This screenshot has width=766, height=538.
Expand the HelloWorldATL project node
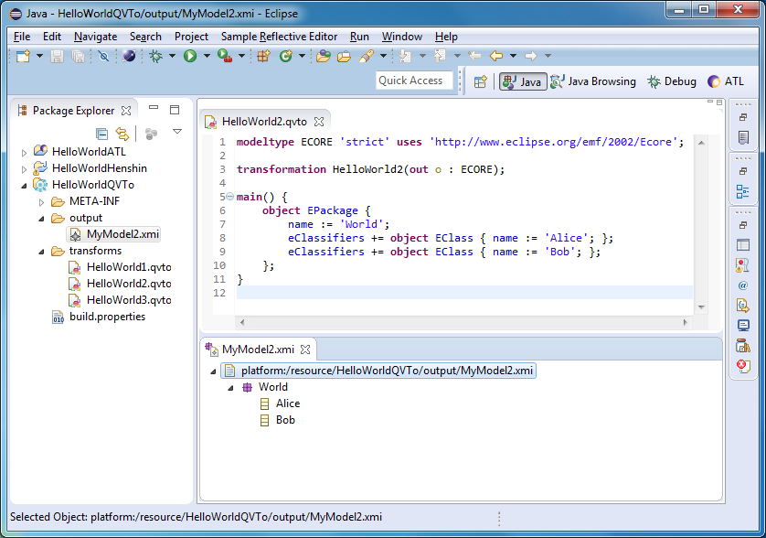[x=24, y=153]
